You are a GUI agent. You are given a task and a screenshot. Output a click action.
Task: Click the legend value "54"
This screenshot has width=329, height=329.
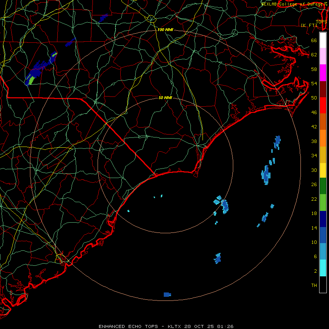click(314, 83)
